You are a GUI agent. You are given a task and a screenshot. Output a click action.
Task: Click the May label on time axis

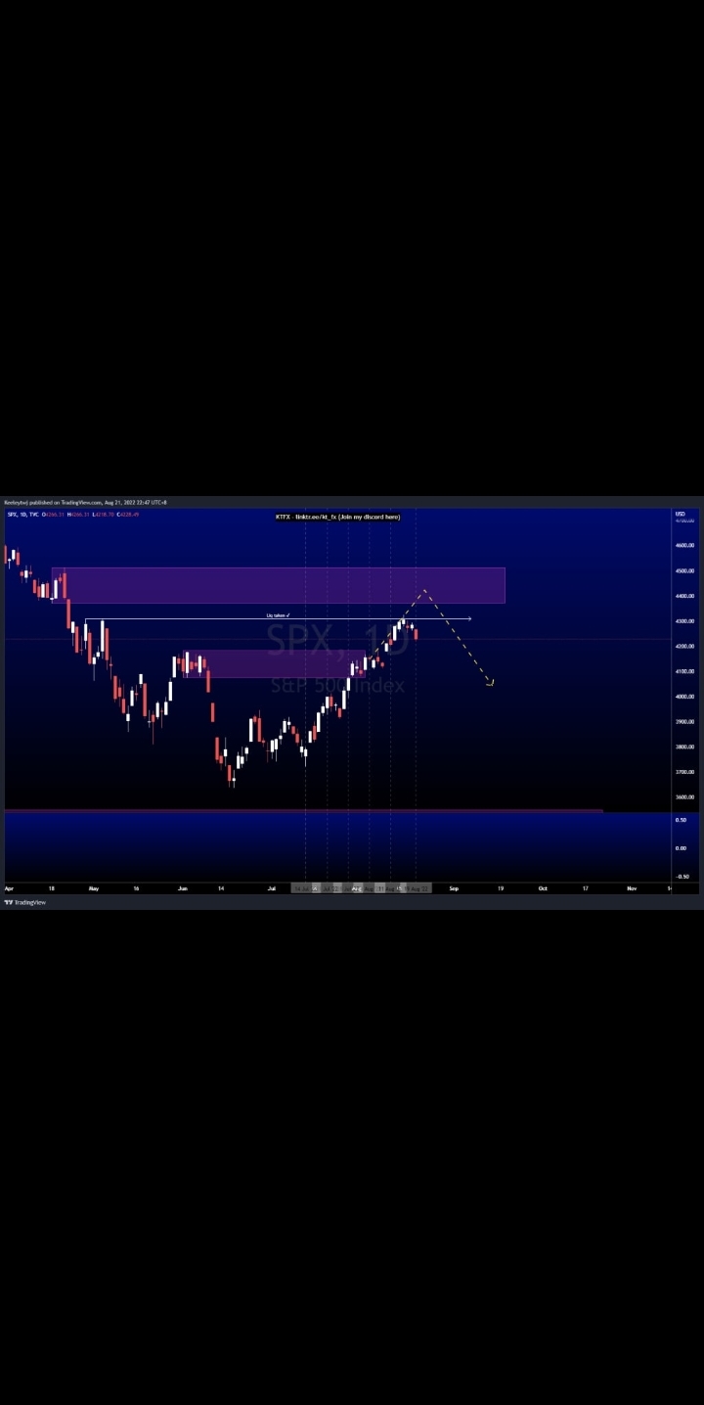point(94,888)
